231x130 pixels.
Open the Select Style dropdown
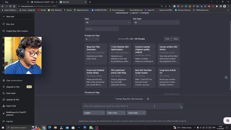136,113
